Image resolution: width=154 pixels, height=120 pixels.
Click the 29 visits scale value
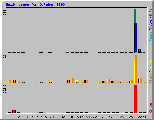[x=5, y=56]
